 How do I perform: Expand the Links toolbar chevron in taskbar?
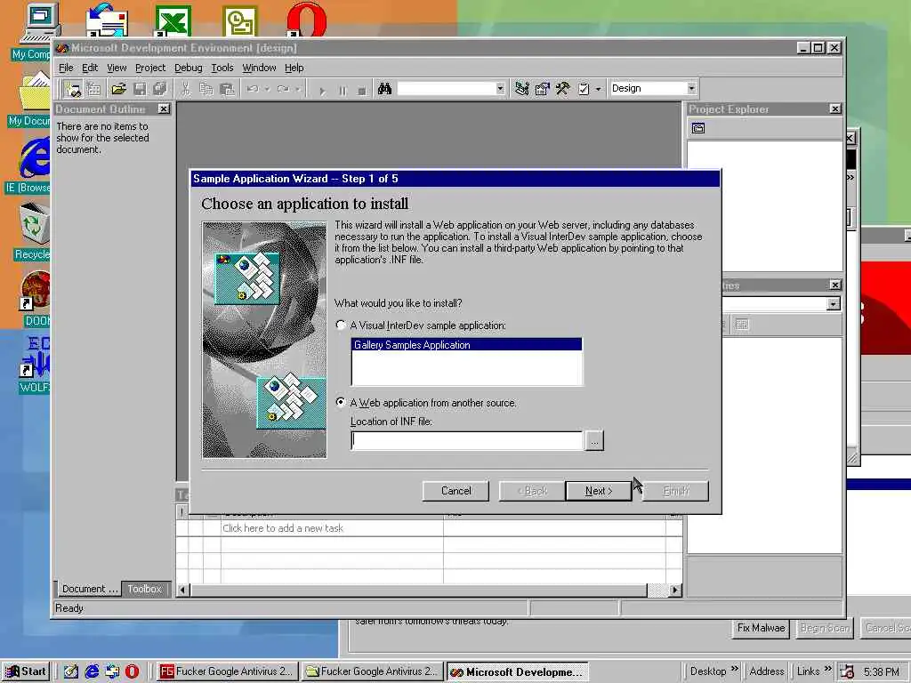pos(828,669)
